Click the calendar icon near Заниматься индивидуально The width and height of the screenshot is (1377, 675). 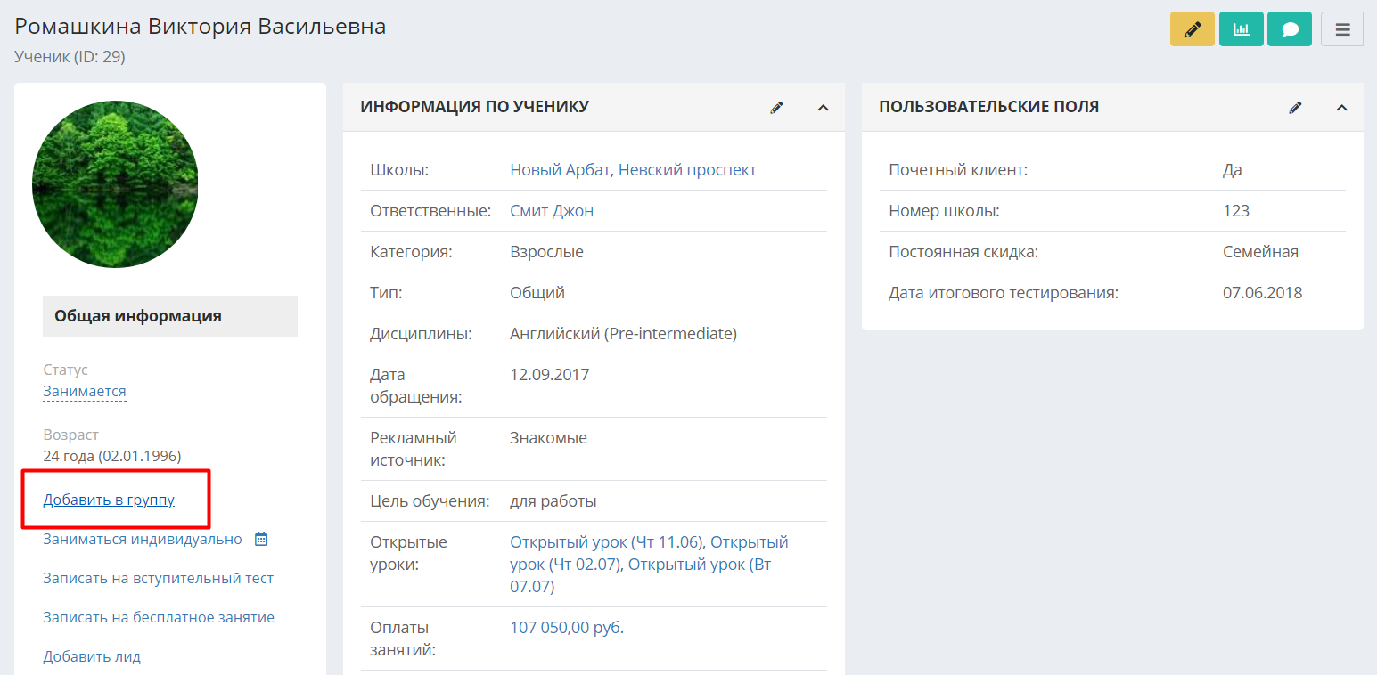click(261, 539)
